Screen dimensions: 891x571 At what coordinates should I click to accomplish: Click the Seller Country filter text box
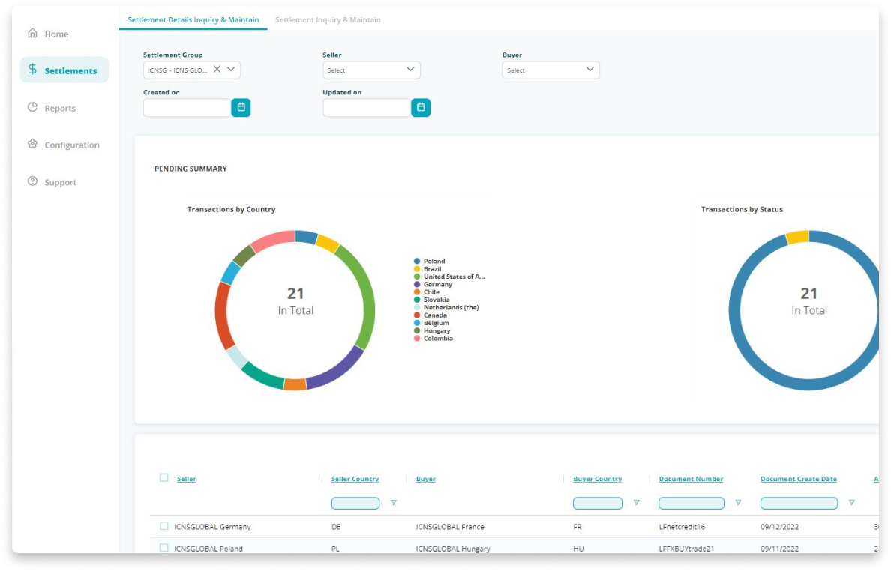pos(355,503)
